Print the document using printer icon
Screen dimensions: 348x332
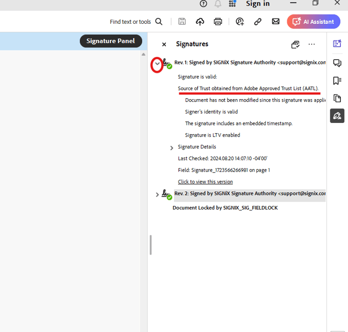(217, 22)
